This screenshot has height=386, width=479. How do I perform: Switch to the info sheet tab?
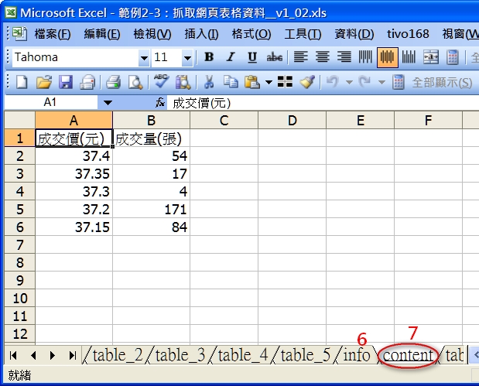coord(357,355)
